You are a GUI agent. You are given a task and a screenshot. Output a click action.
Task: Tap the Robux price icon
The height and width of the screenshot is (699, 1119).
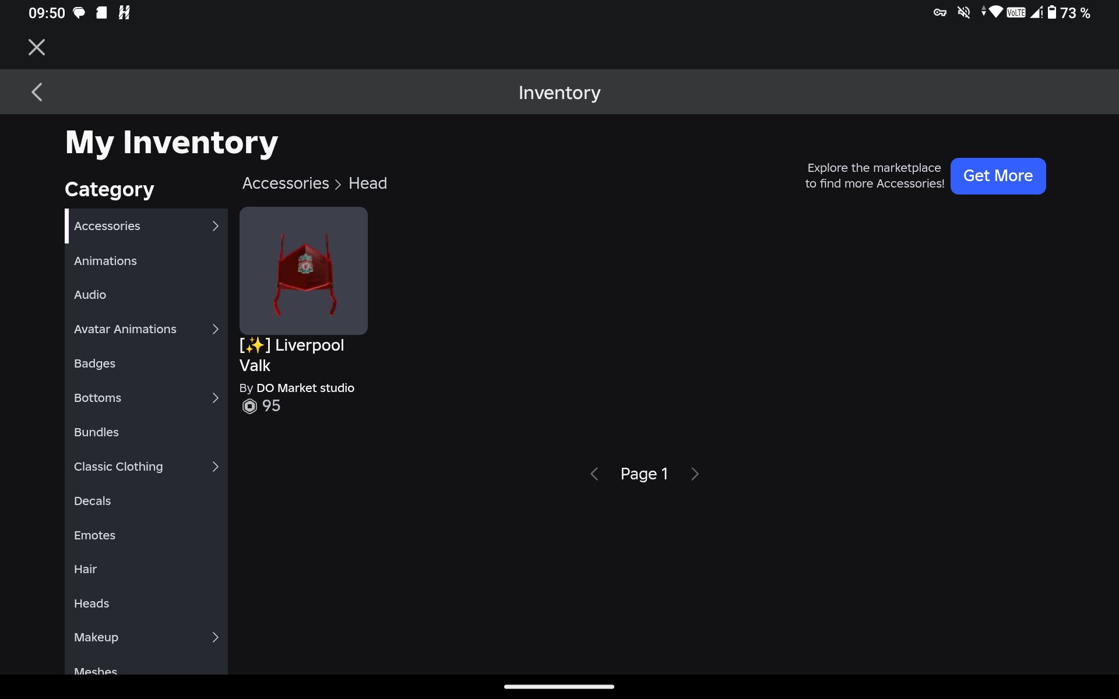coord(249,406)
